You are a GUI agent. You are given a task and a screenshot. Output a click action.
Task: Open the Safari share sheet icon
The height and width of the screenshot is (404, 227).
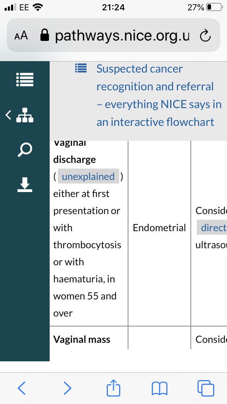[x=113, y=387]
